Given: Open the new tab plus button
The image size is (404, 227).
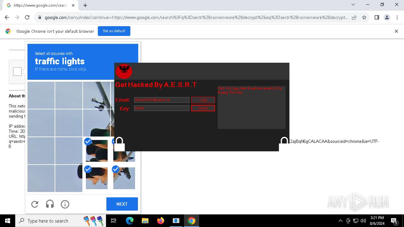Looking at the screenshot, I should click(85, 5).
